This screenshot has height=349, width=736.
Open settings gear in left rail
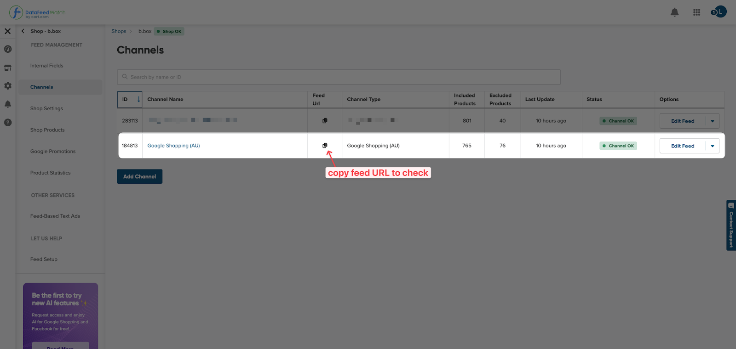[x=8, y=86]
